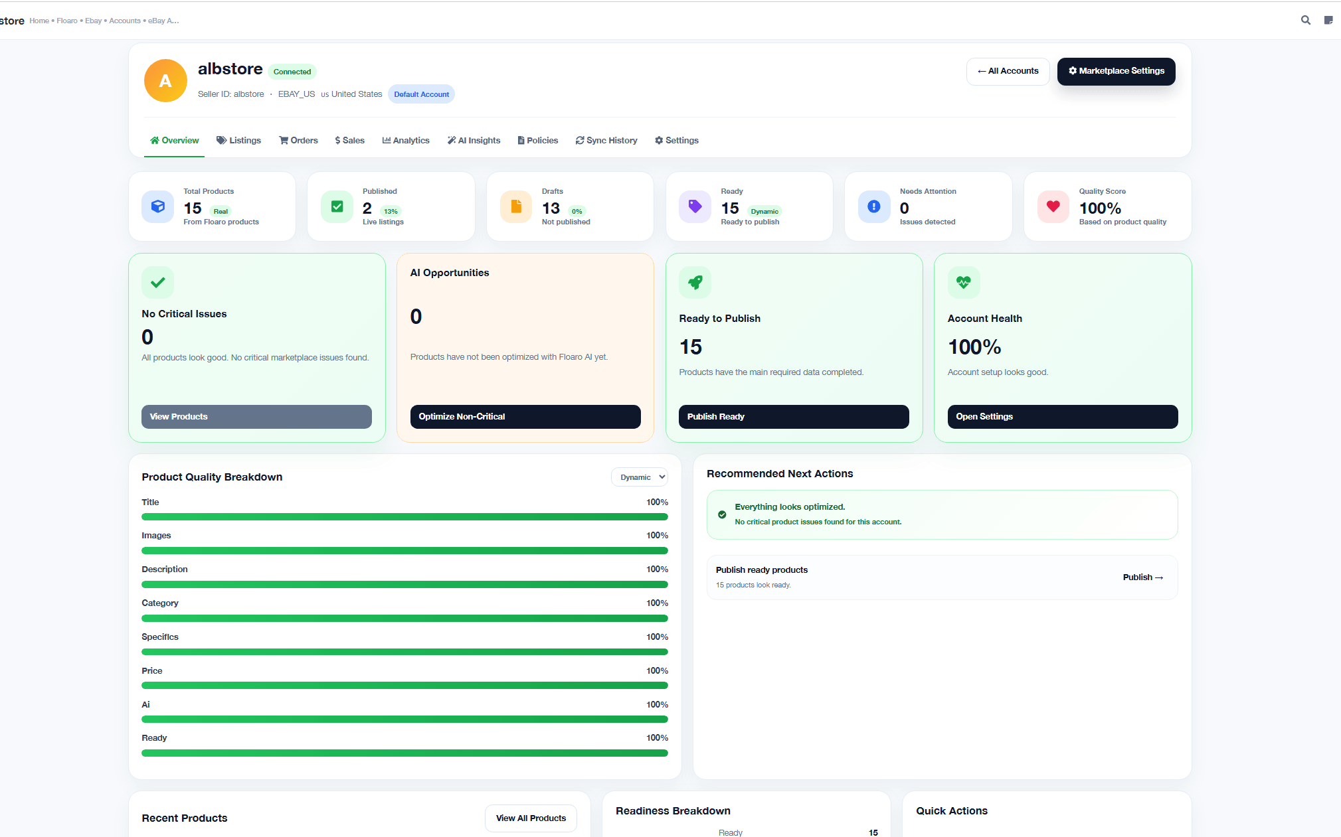Click View All Products button
Screen dimensions: 1341x837
pos(531,818)
